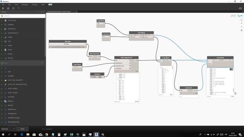Click the Undo arrow in the toolbar
Screen dimensions: 244x137
pos(19,8)
